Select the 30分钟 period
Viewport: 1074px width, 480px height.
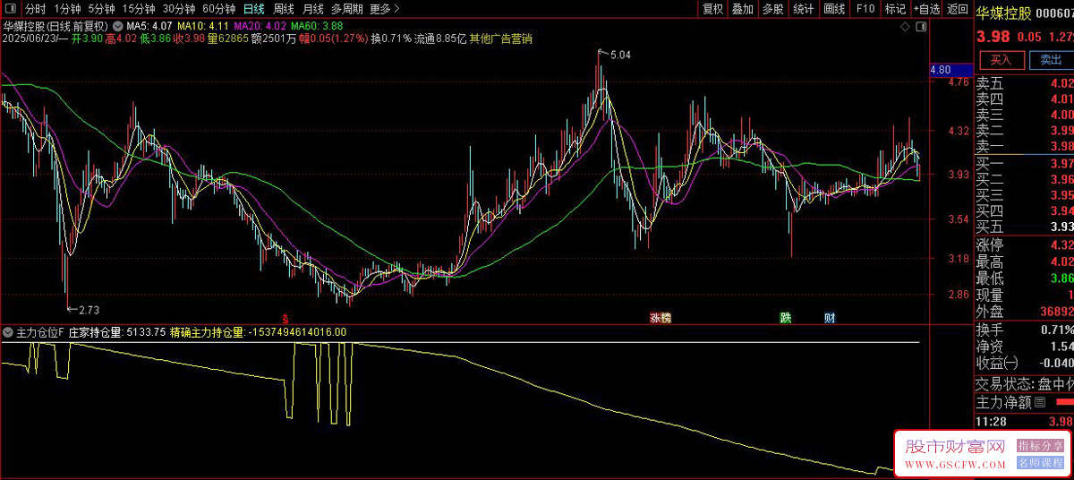(x=179, y=9)
